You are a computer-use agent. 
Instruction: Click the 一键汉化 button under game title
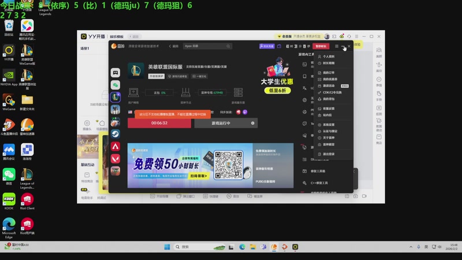(199, 76)
